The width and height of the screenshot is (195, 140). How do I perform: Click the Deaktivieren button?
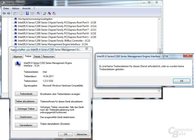(x=26, y=117)
